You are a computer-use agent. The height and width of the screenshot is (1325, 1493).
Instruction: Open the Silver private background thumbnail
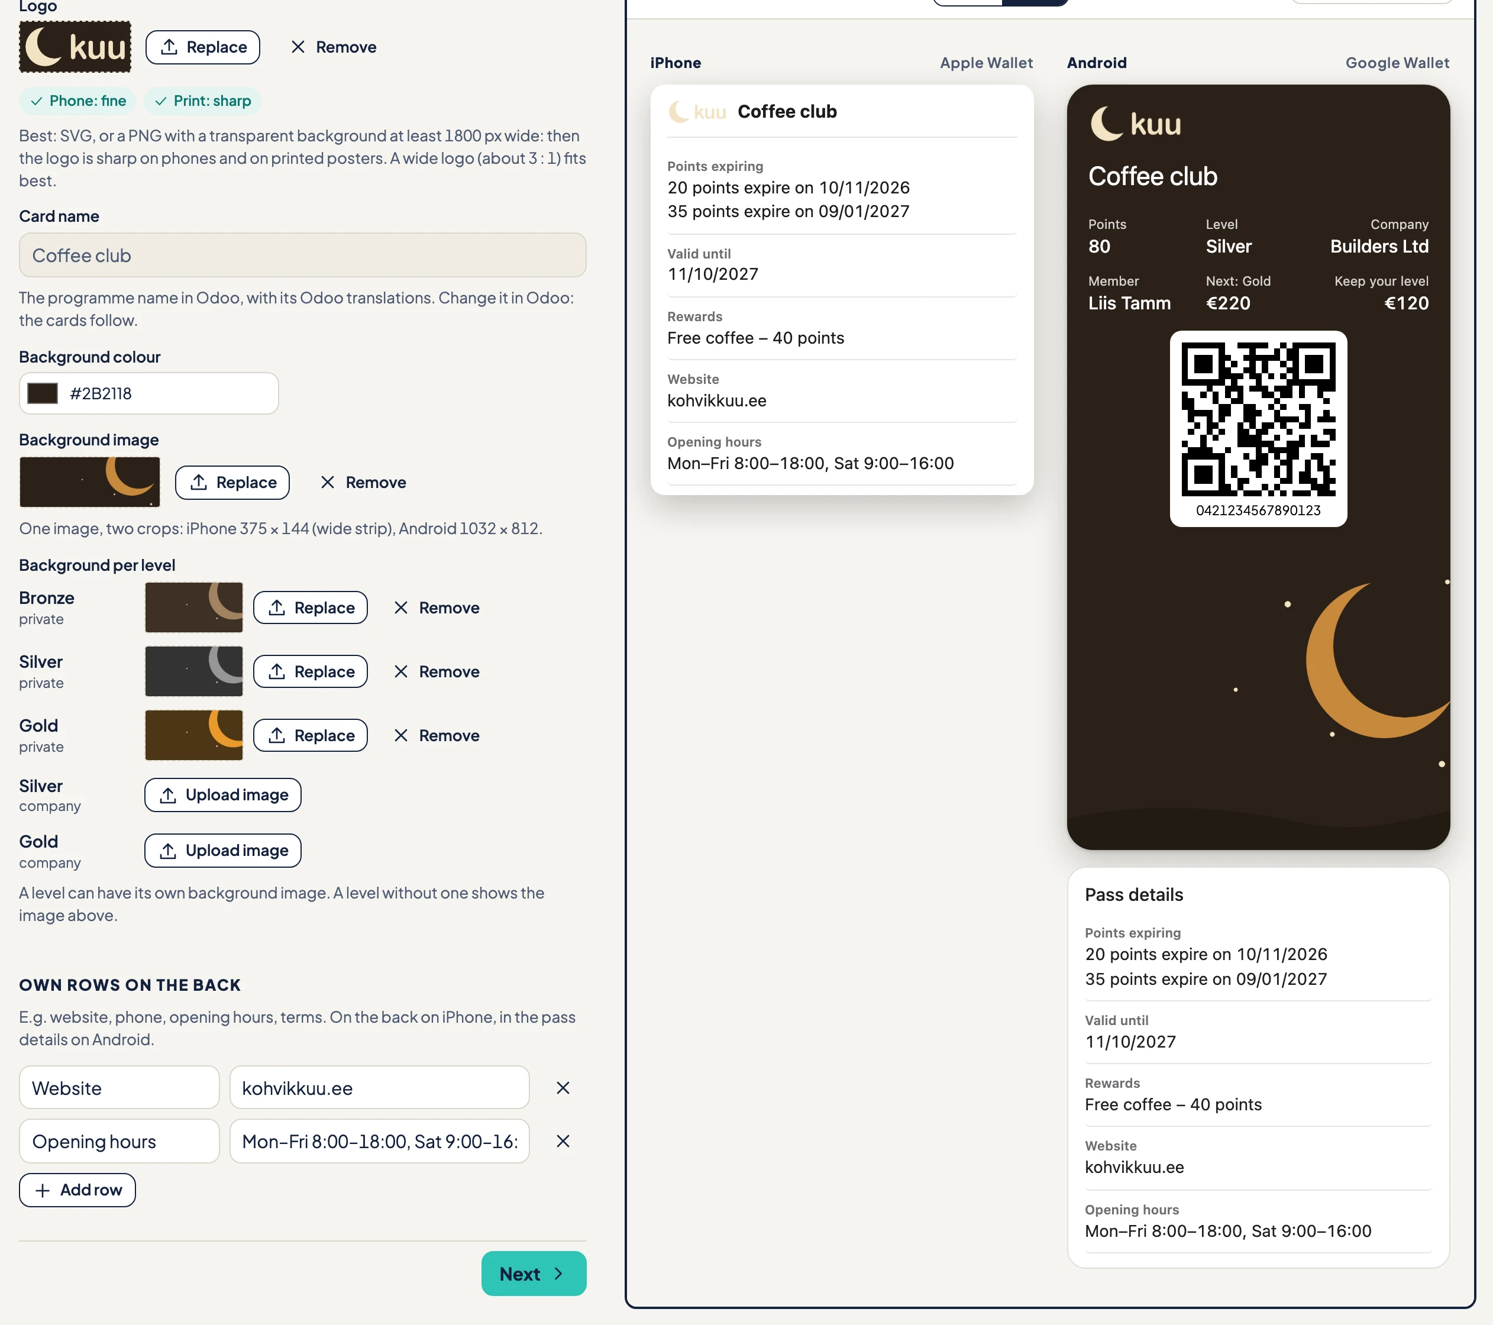[193, 671]
